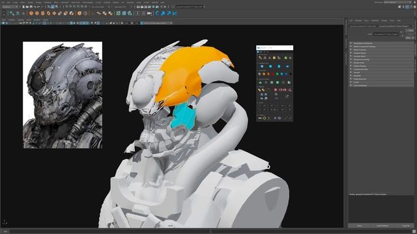Pick the green sphere swatch in floating panel
The height and width of the screenshot is (234, 417).
pyautogui.click(x=277, y=74)
